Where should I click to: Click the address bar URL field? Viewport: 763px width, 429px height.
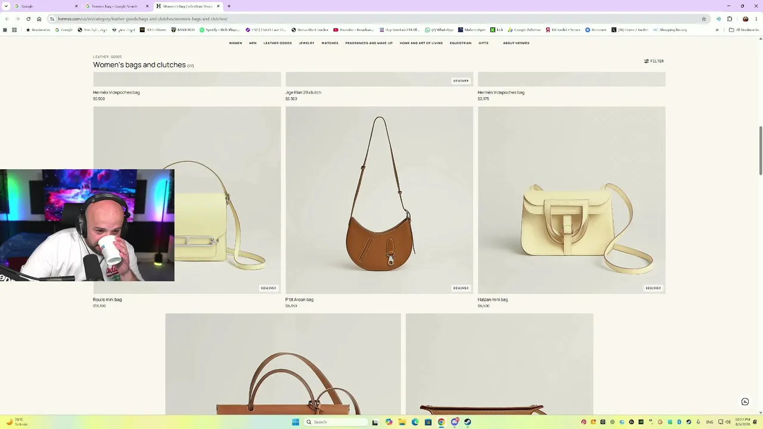click(x=376, y=19)
